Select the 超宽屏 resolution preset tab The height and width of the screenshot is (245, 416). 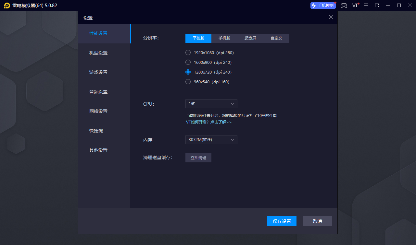click(250, 38)
